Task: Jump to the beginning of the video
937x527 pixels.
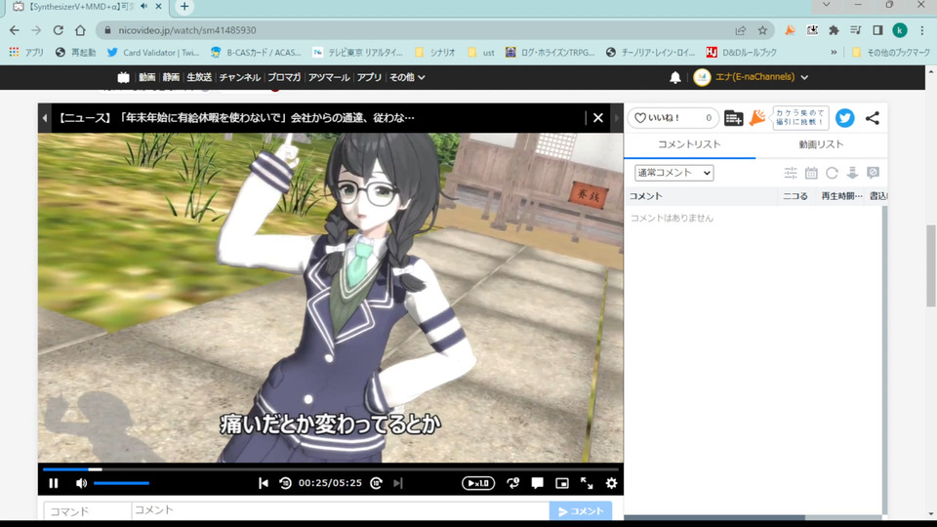Action: (x=263, y=483)
